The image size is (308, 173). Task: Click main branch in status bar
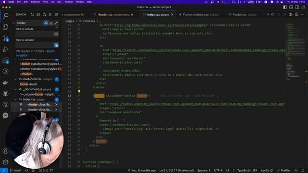click(x=16, y=170)
